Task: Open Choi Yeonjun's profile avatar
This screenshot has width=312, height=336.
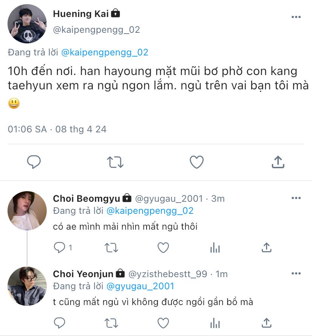Action: point(27,286)
